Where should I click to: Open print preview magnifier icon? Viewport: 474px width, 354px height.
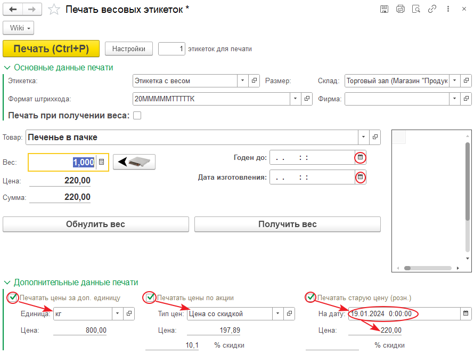pos(416,9)
